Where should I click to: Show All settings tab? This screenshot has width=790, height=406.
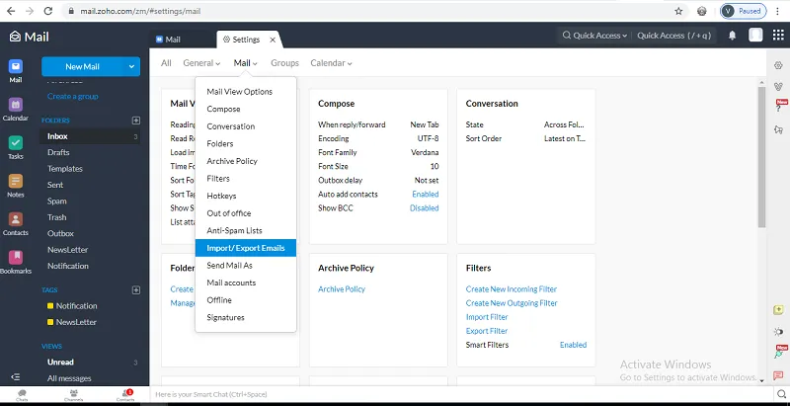coord(166,63)
